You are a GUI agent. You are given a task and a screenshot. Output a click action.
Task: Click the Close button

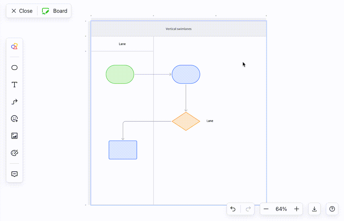pyautogui.click(x=21, y=11)
